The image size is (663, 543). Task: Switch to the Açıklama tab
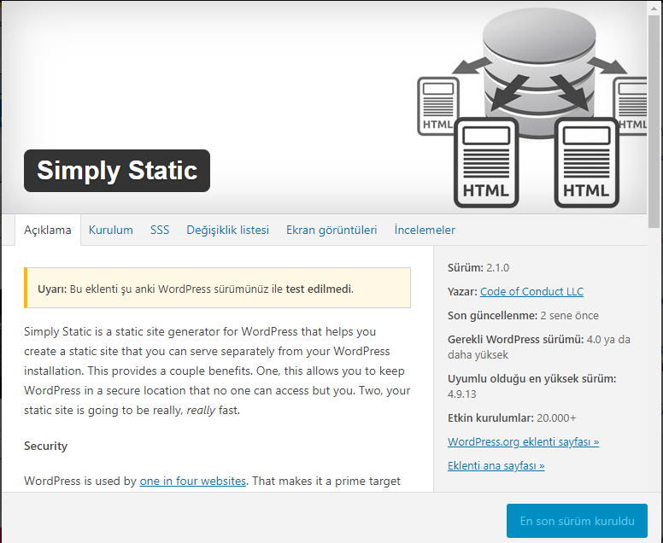click(x=48, y=230)
